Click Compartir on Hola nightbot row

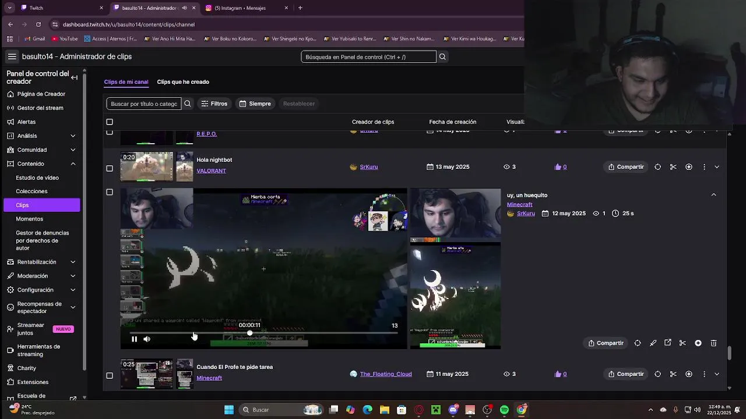pos(626,167)
